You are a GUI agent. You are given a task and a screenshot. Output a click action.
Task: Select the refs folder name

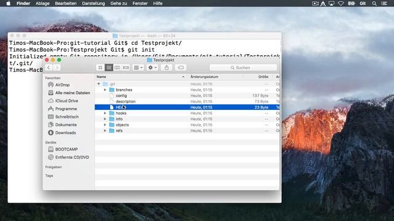119,131
